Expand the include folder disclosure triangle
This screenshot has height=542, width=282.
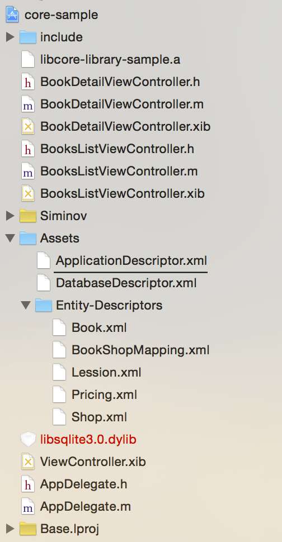[10, 37]
